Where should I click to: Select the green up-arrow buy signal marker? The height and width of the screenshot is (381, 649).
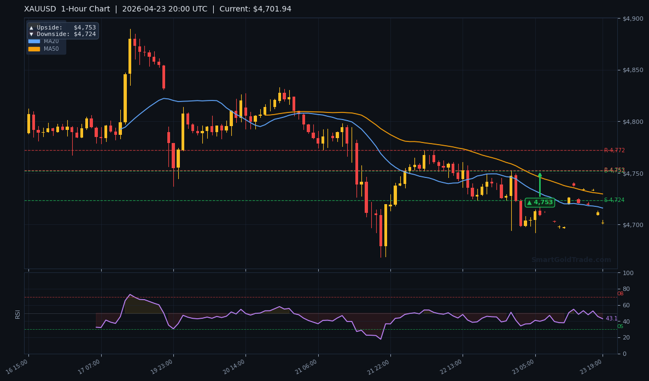point(540,186)
